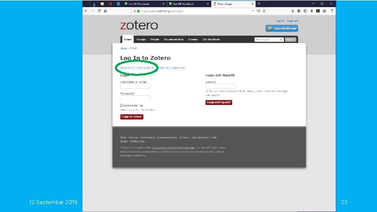Image resolution: width=377 pixels, height=212 pixels.
Task: Open the Privacy footer link
Action: 184,138
